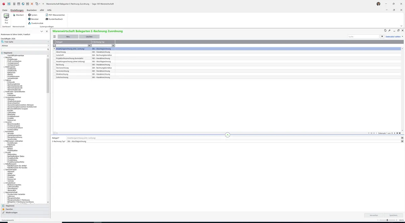Open the hamburger menu beside Neu
Screen dimensions: 405x223
(x=54, y=36)
